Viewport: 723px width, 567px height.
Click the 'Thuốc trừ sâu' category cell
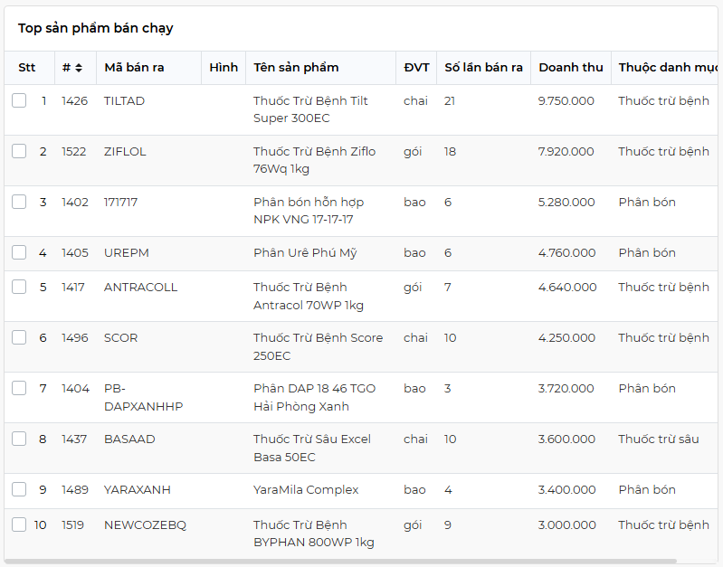(658, 439)
